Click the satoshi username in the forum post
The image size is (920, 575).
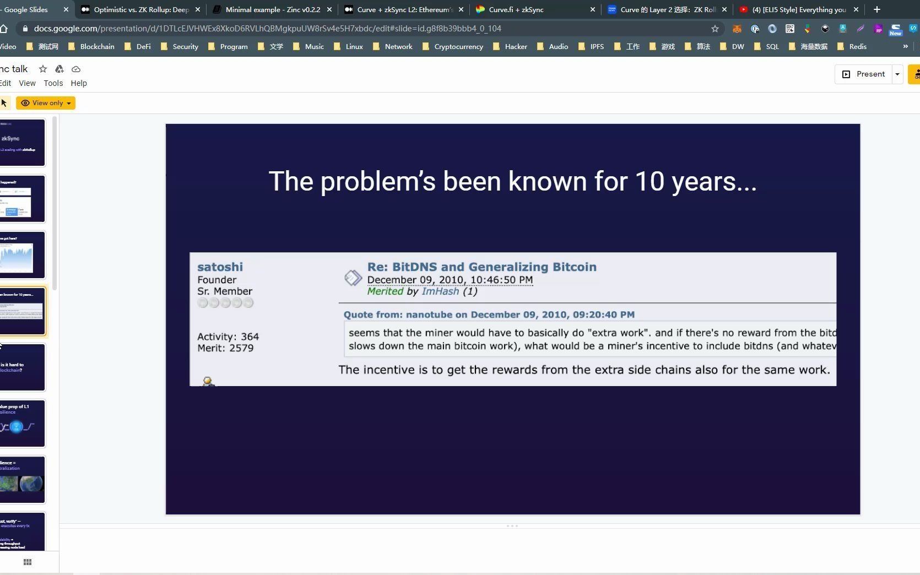[x=220, y=267]
